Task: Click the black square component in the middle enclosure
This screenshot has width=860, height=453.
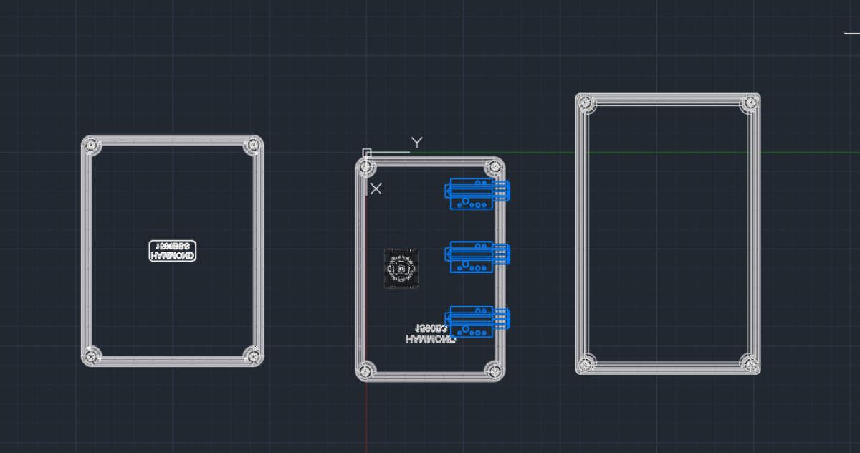Action: (x=401, y=269)
